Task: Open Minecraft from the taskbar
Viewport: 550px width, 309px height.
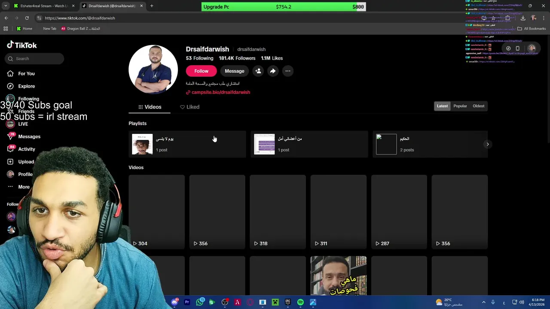Action: tap(275, 302)
